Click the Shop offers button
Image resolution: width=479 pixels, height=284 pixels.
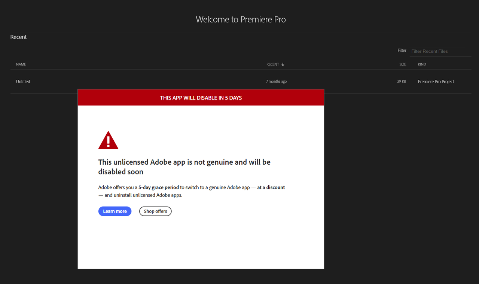[155, 211]
